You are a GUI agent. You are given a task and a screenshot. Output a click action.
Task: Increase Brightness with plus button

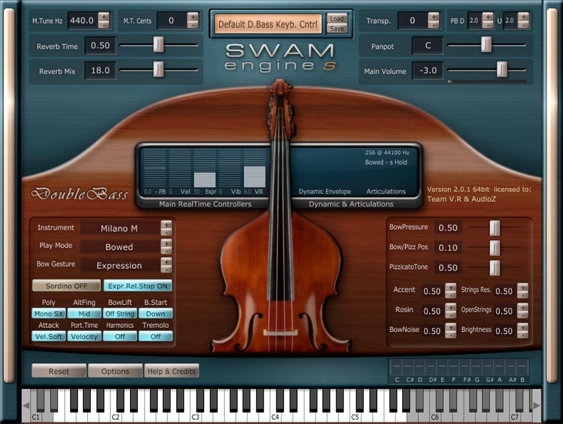coord(523,327)
